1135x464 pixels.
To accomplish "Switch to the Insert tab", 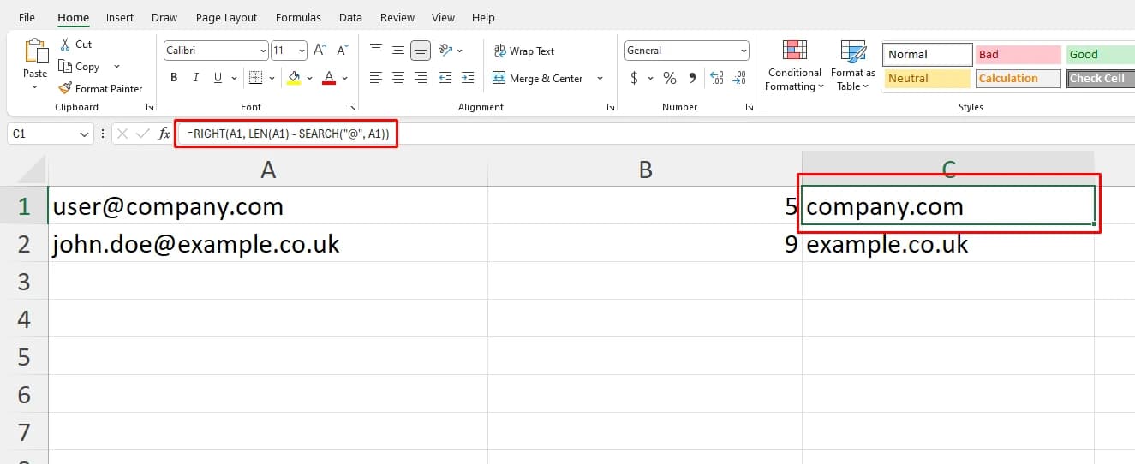I will click(120, 17).
